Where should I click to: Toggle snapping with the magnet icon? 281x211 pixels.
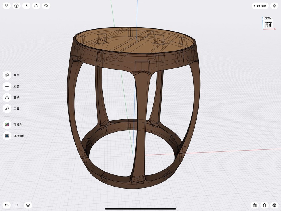point(264,205)
